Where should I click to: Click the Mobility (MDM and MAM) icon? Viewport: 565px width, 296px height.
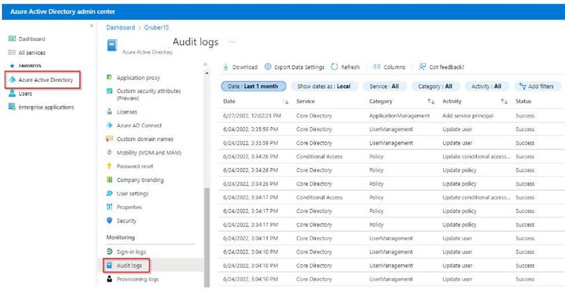click(x=110, y=152)
